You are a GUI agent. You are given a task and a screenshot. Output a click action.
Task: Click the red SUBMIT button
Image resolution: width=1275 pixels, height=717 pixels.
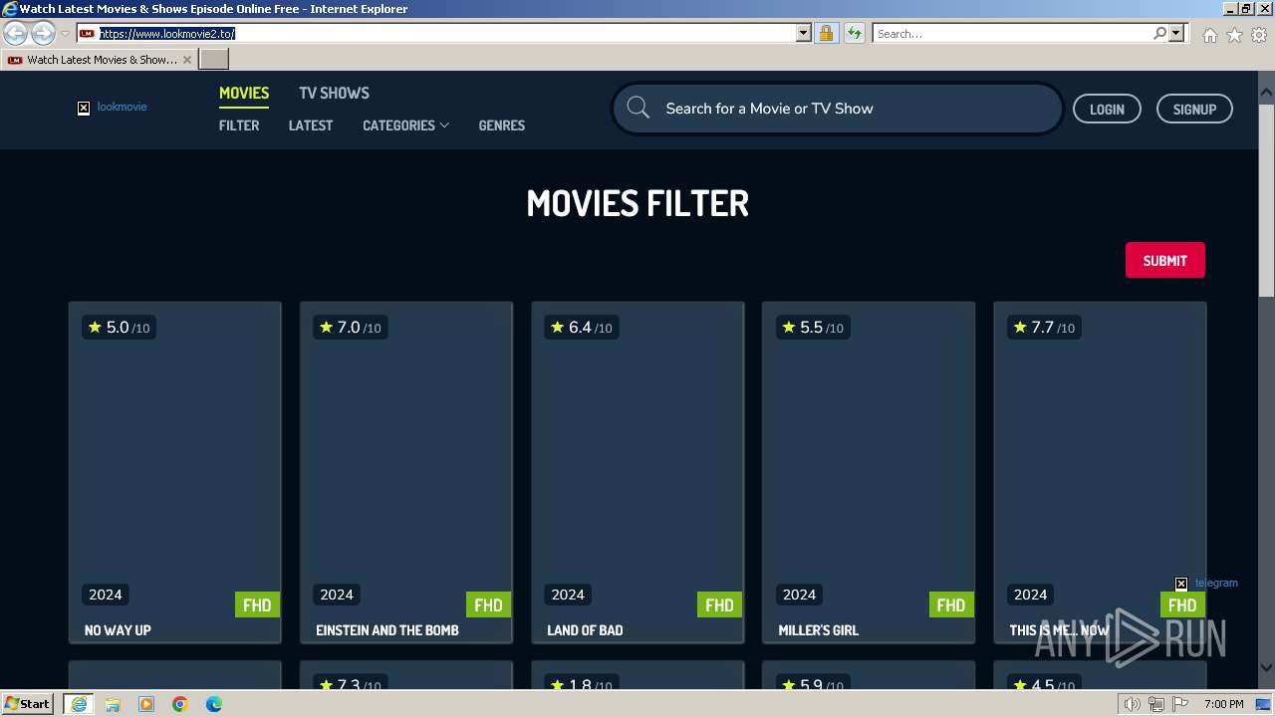click(x=1164, y=260)
